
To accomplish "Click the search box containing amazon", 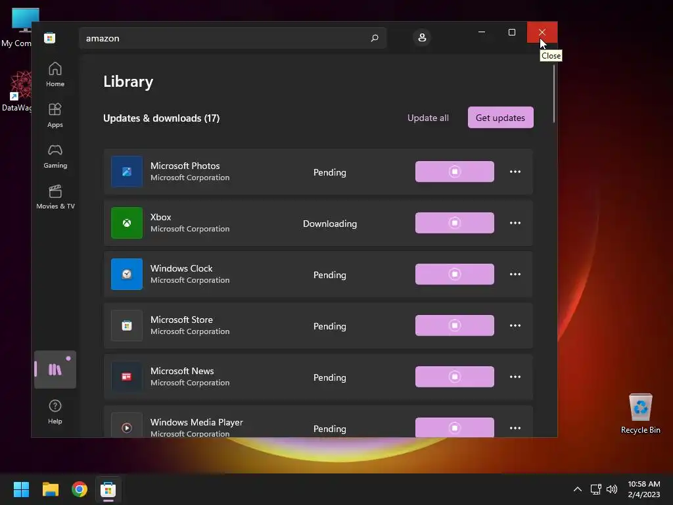I will pyautogui.click(x=232, y=38).
